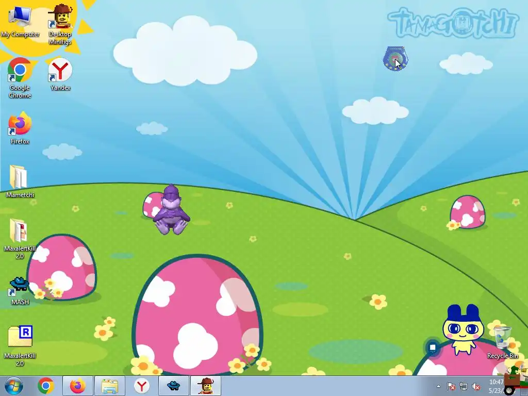Viewport: 528px width, 396px height.
Task: Open the Windows Start menu orb
Action: (14, 386)
